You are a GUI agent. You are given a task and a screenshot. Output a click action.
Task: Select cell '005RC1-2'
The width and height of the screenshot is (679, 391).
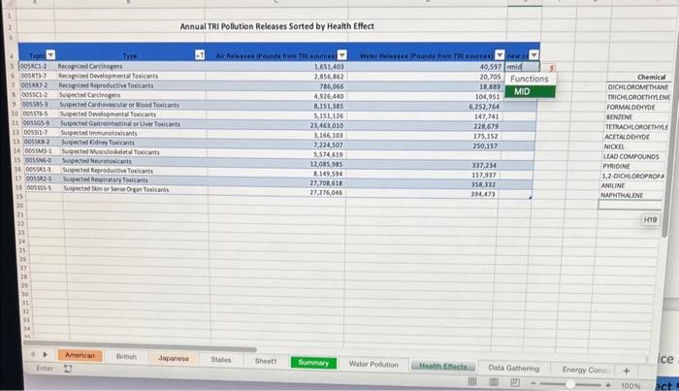click(x=34, y=66)
